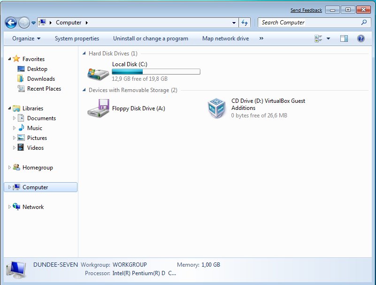Image resolution: width=376 pixels, height=285 pixels.
Task: Select Music in Libraries
Action: click(x=35, y=128)
